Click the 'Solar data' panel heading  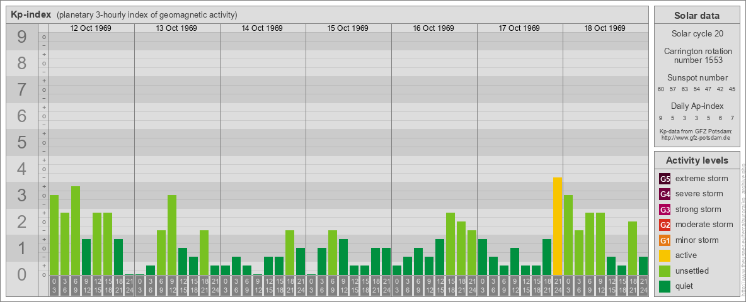pos(696,16)
